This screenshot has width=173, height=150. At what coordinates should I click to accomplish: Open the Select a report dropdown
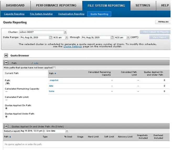click(x=67, y=131)
